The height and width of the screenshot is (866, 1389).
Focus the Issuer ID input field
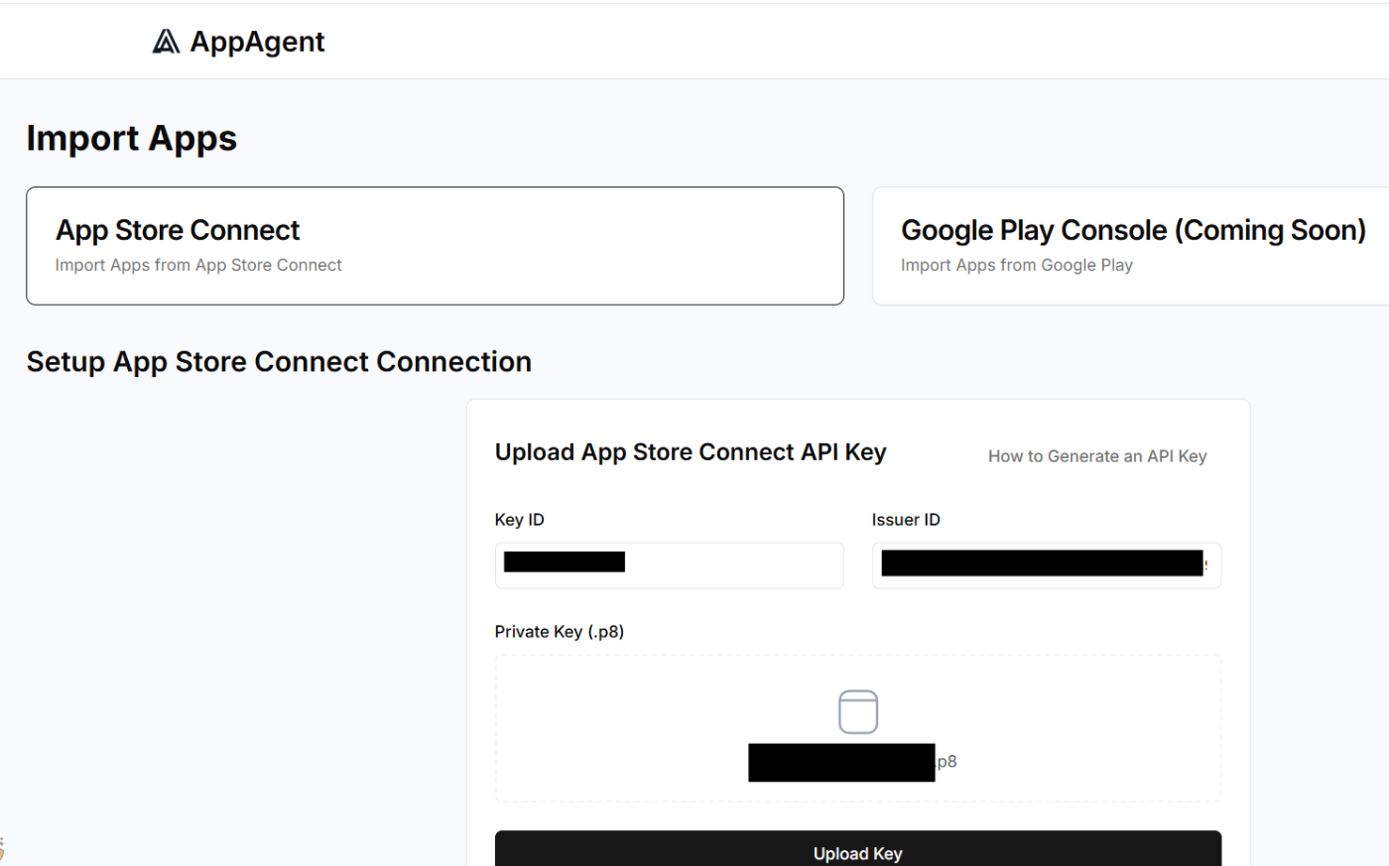pyautogui.click(x=1046, y=565)
